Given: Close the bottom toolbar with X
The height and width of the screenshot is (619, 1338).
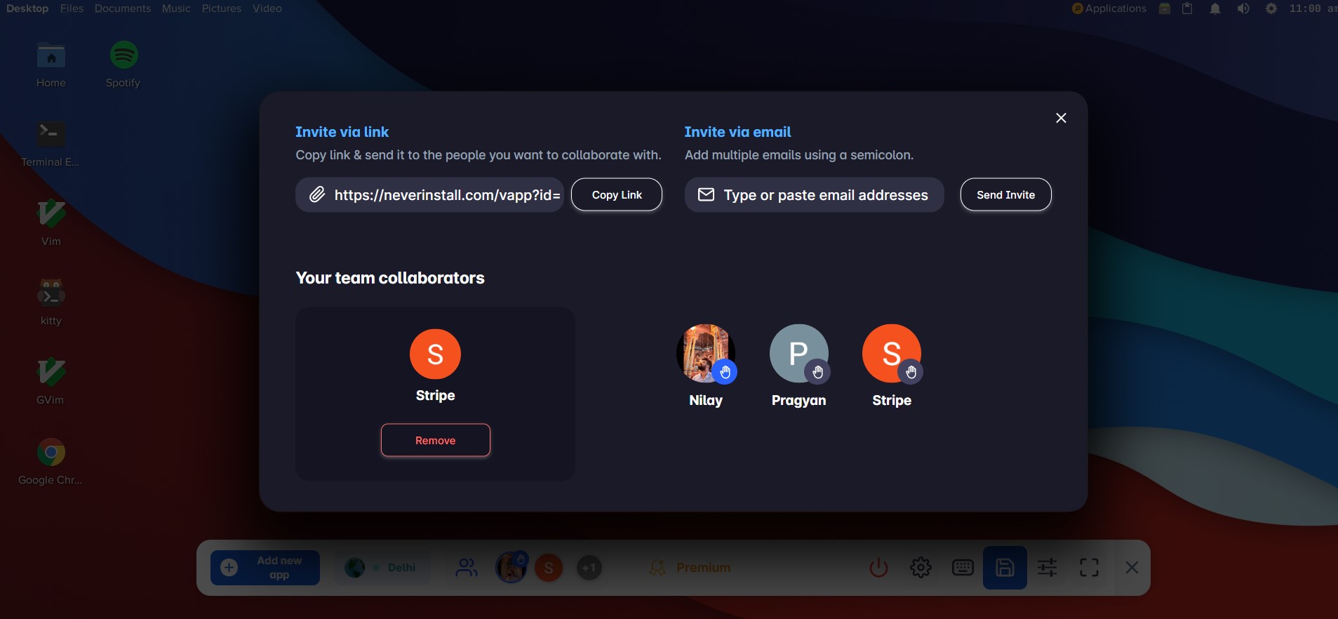Looking at the screenshot, I should (1132, 567).
